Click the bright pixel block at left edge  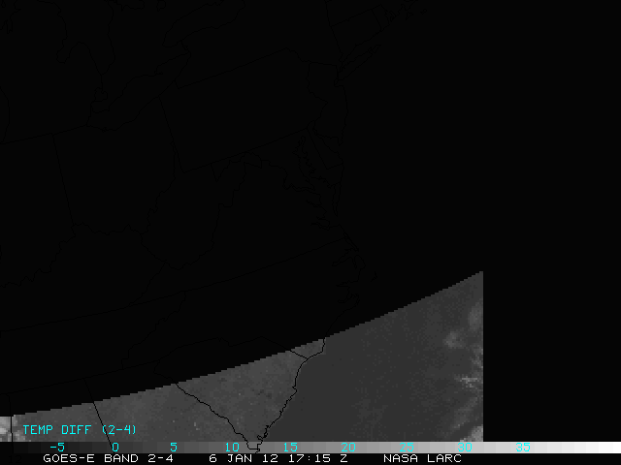click(x=5, y=427)
